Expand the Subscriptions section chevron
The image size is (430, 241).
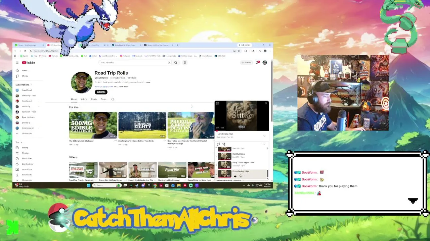tap(31, 85)
